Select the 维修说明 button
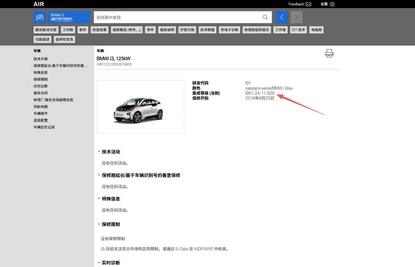This screenshot has width=415, height=267. pos(167,30)
